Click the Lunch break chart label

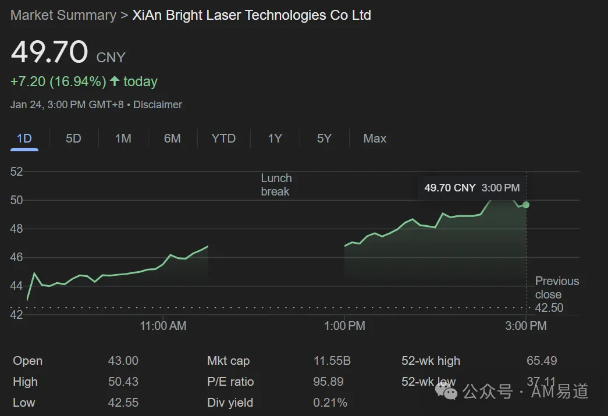pyautogui.click(x=276, y=185)
